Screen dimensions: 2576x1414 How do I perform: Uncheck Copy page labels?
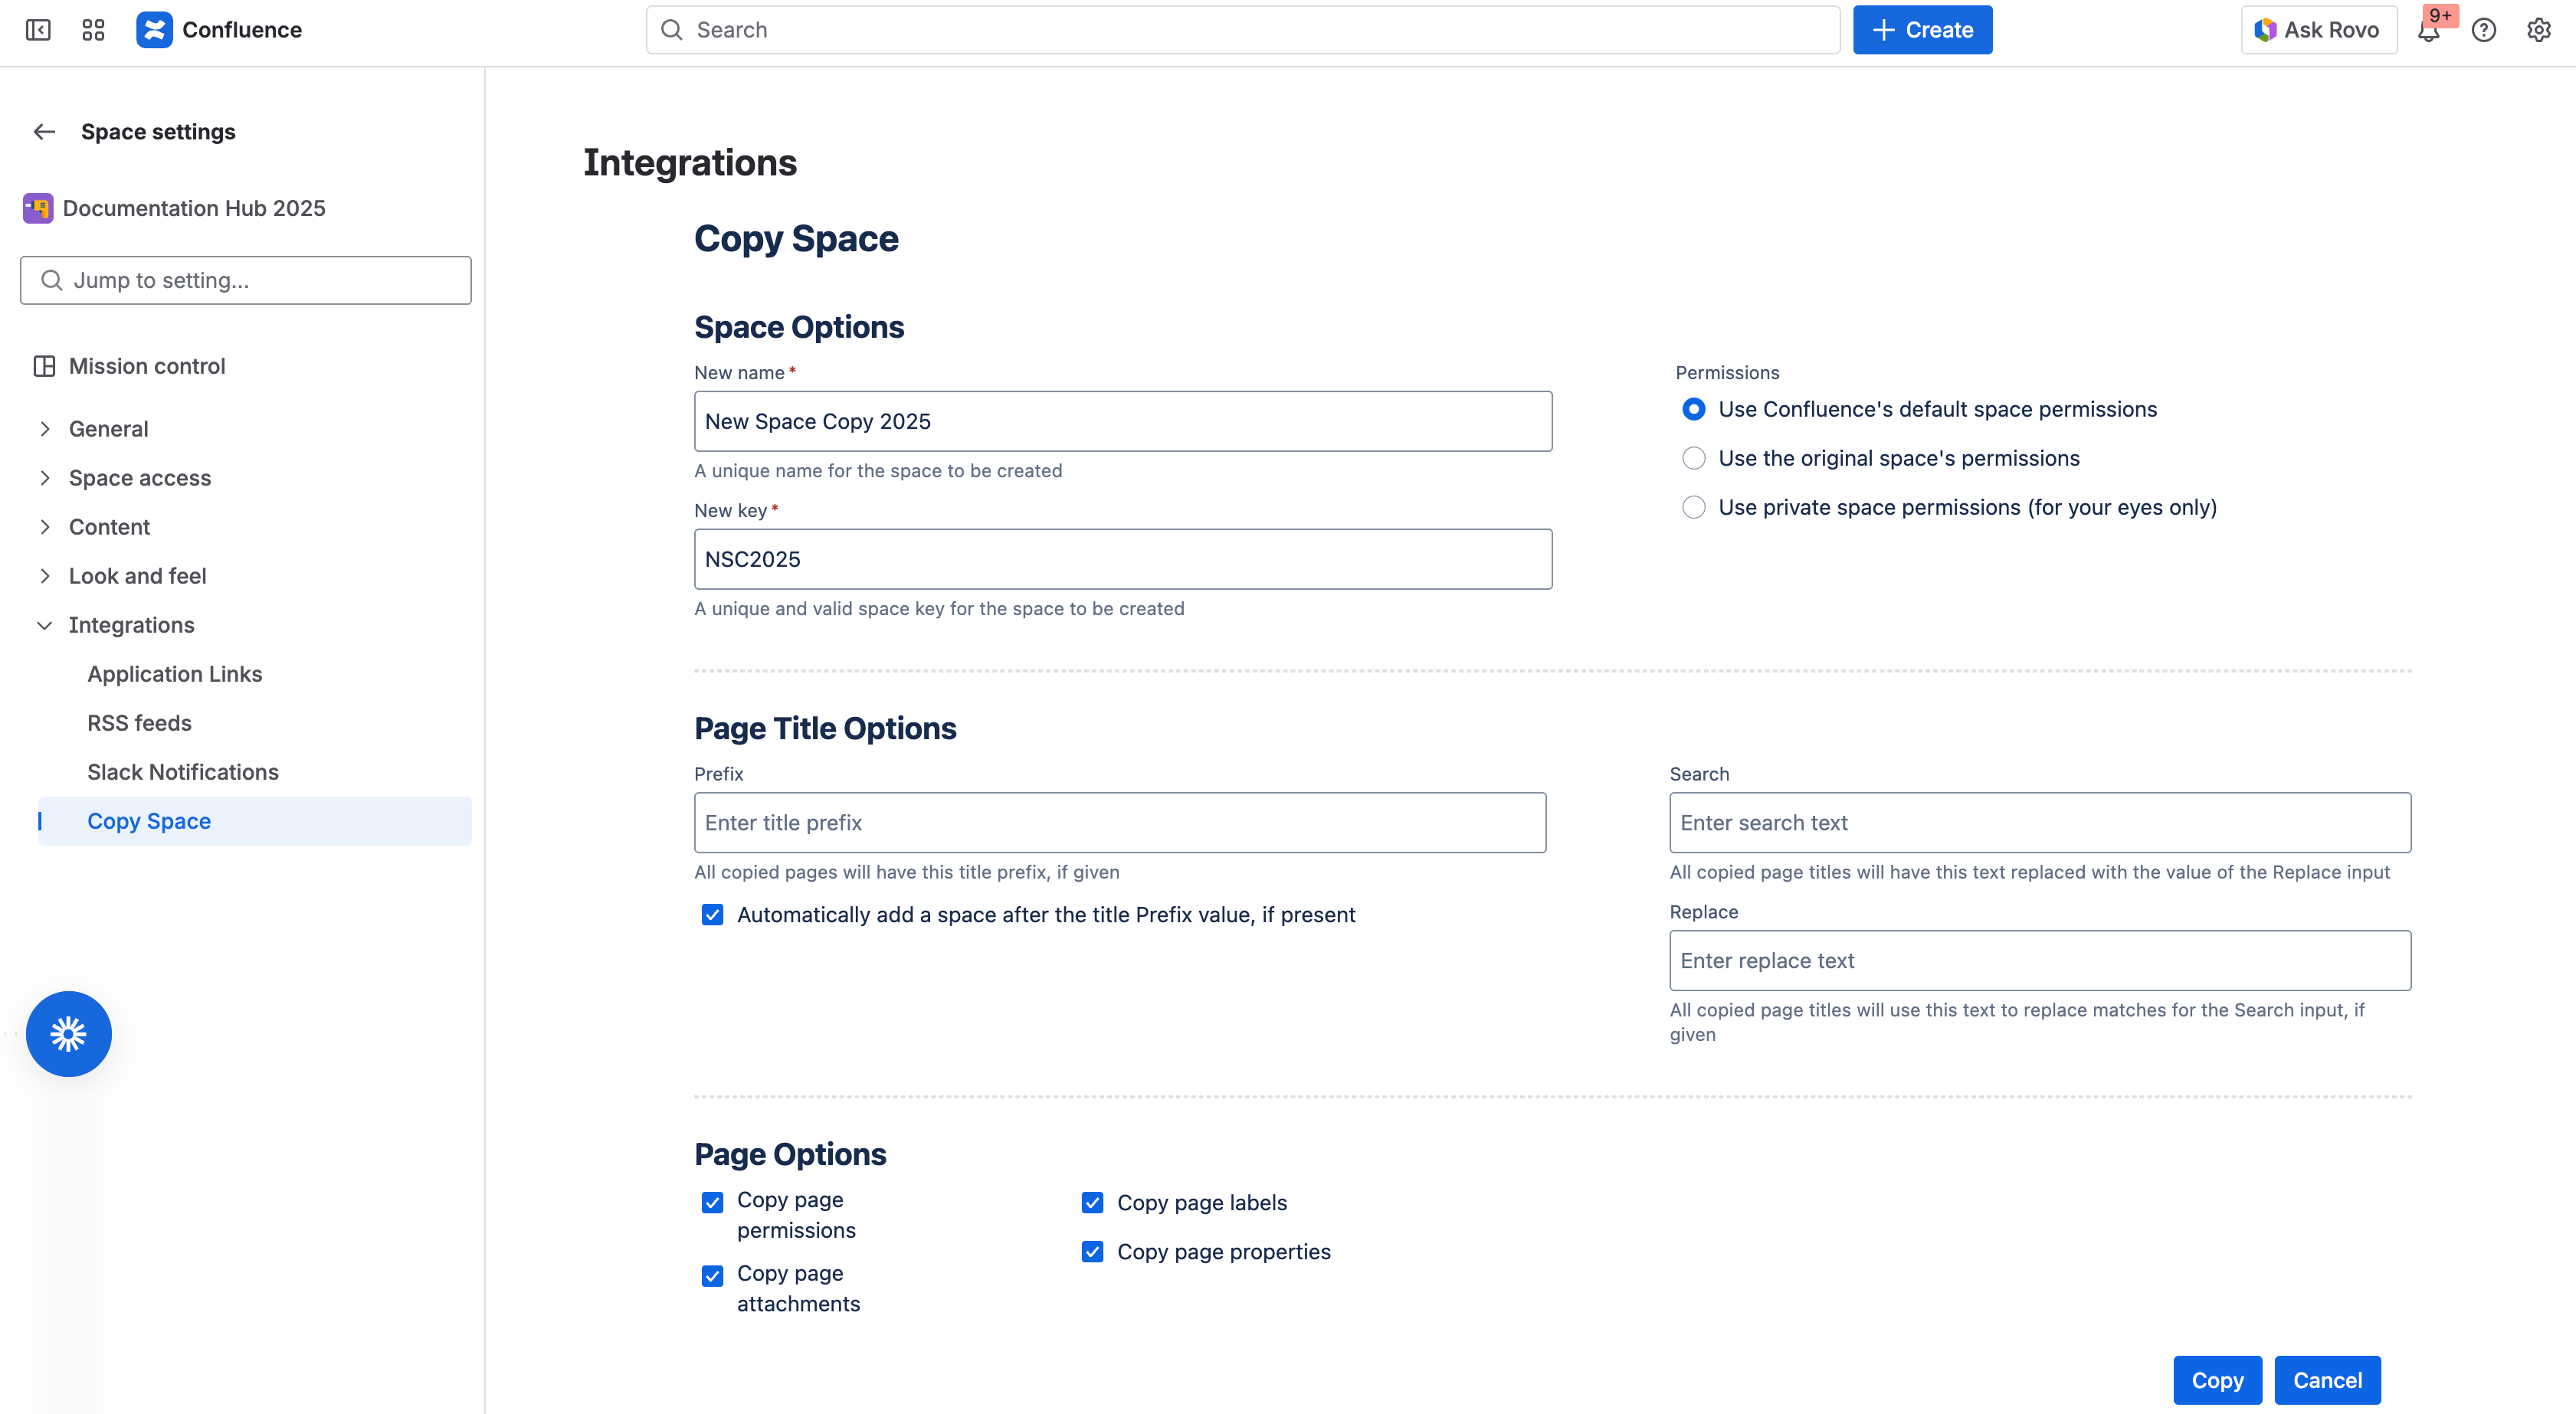pyautogui.click(x=1092, y=1203)
